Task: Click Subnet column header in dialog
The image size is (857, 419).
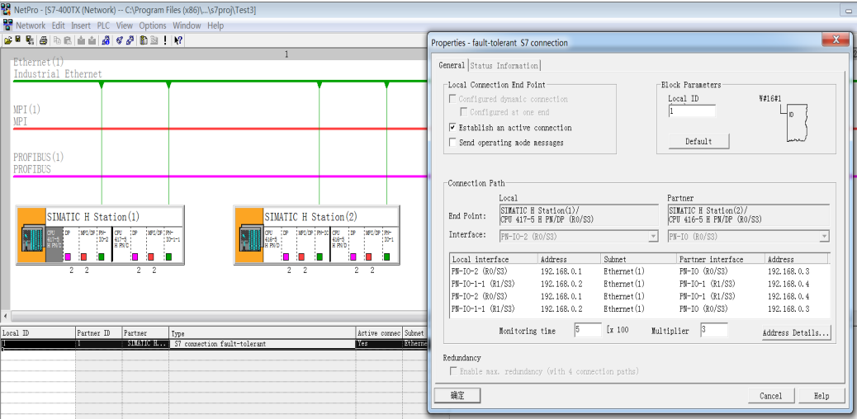Action: click(638, 260)
